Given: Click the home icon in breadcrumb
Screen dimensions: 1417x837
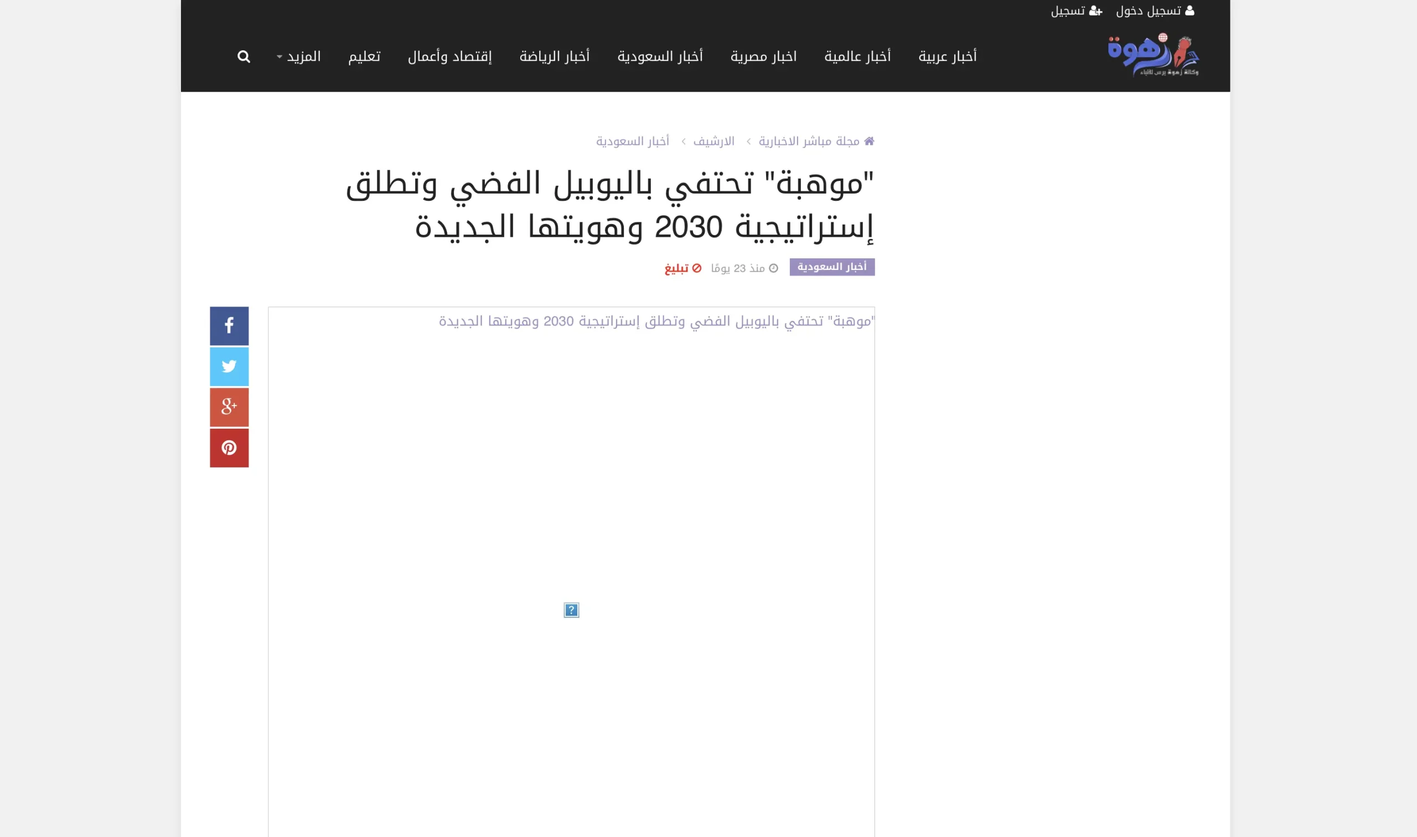Looking at the screenshot, I should (869, 141).
